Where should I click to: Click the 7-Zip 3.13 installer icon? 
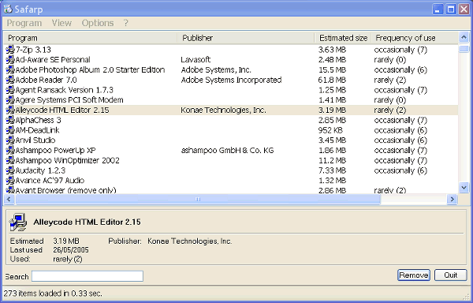tap(10, 50)
